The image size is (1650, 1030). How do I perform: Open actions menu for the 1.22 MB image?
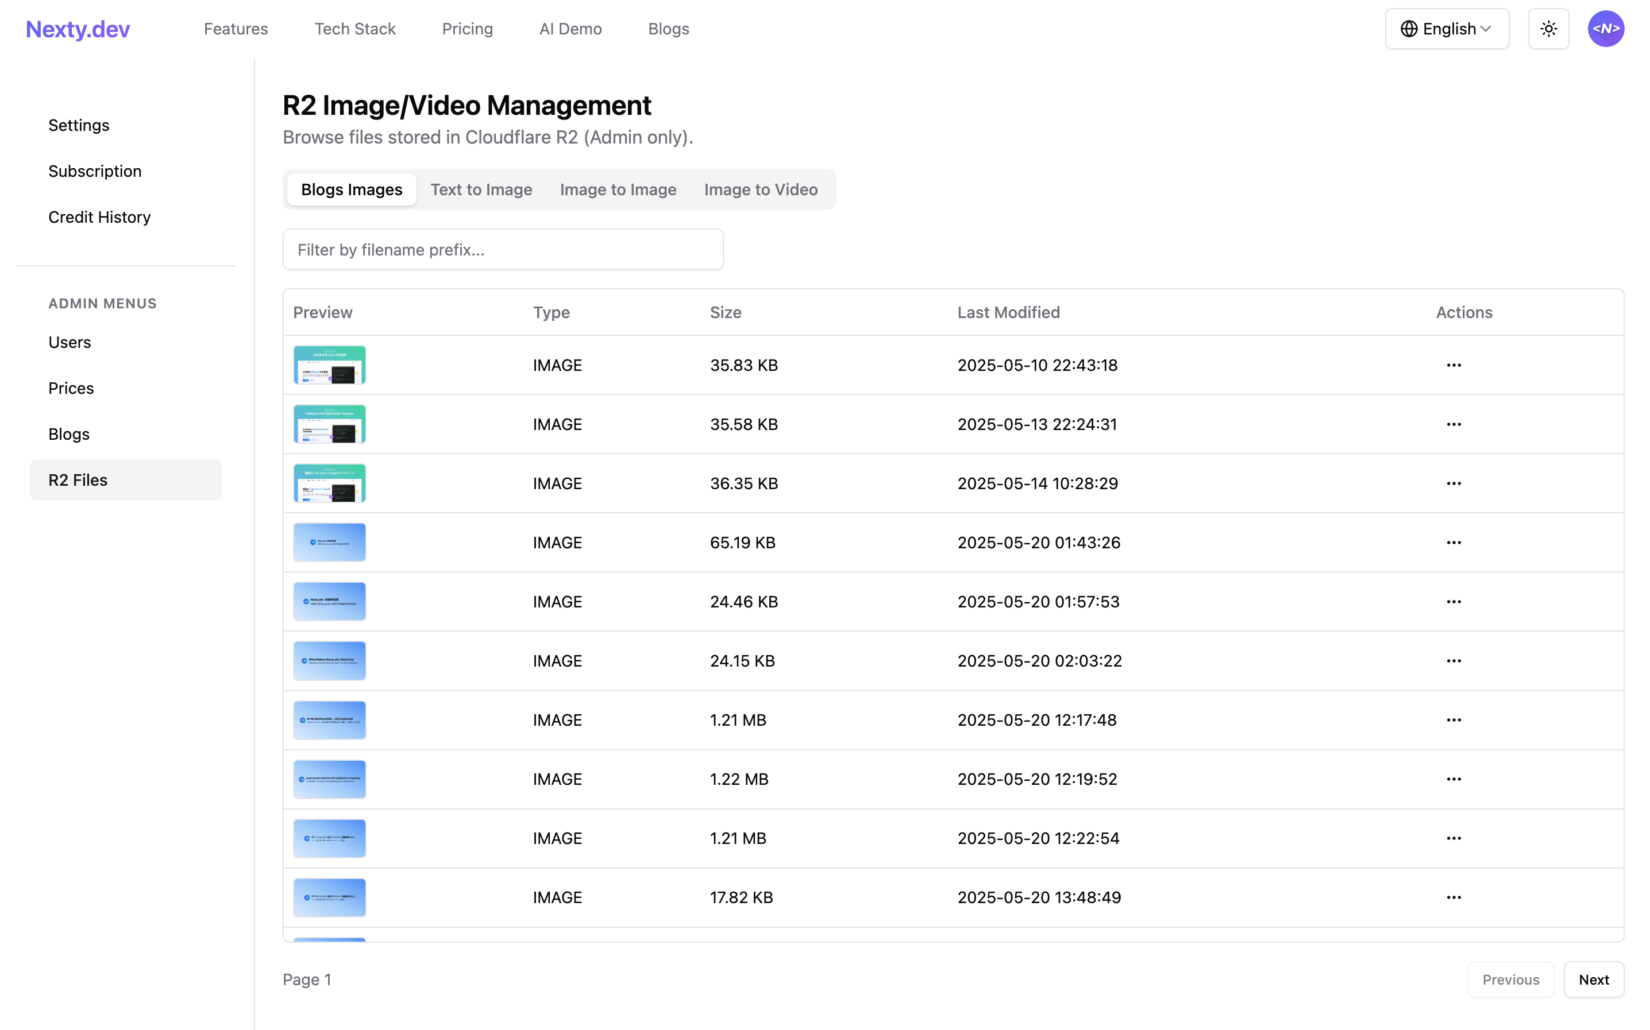click(x=1454, y=779)
